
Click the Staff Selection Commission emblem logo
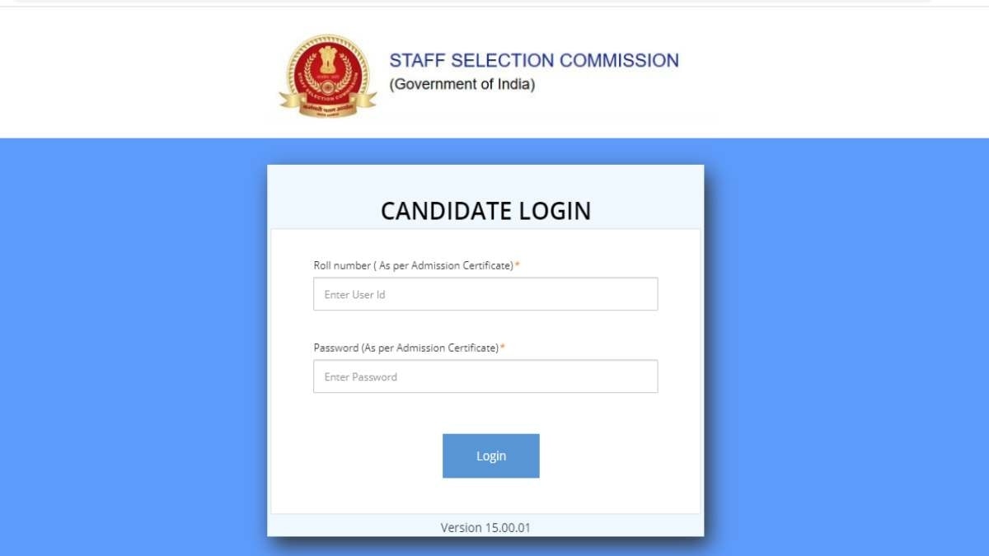click(328, 70)
